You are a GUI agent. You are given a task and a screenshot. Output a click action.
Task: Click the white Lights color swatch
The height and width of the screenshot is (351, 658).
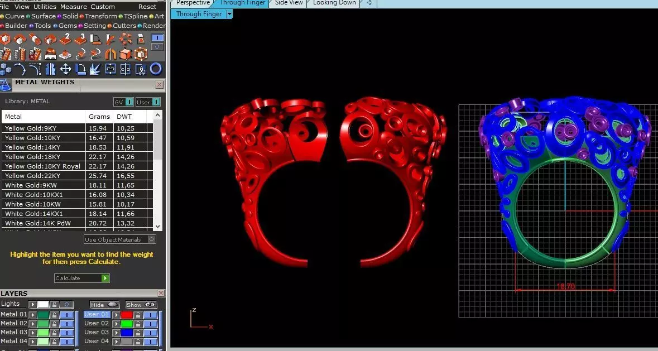click(43, 305)
